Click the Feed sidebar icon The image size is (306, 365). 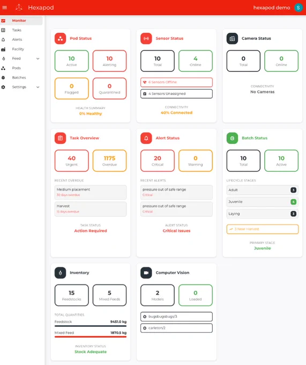click(3, 59)
